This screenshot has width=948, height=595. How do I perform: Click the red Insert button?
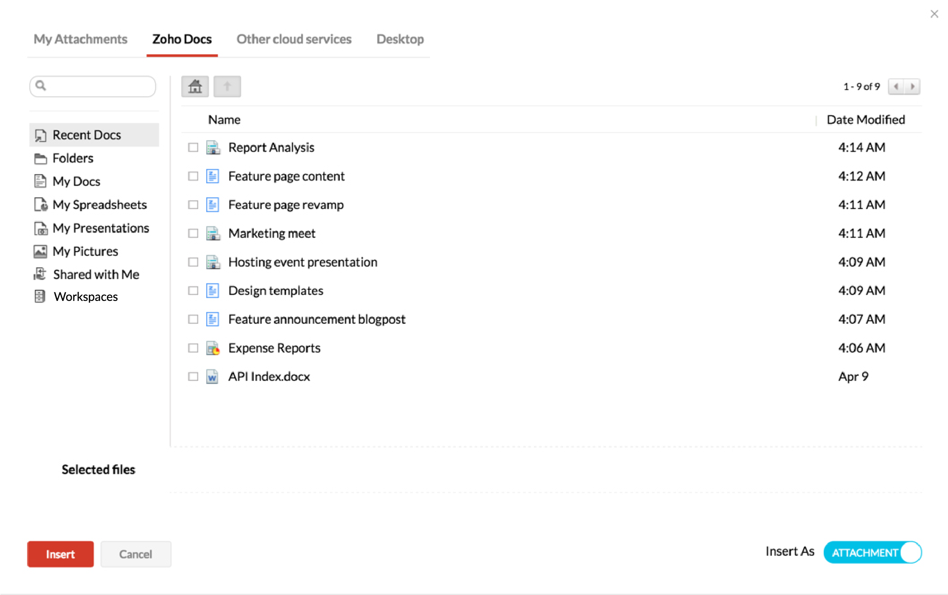(x=61, y=554)
